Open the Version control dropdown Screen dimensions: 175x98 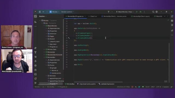[x=67, y=12]
